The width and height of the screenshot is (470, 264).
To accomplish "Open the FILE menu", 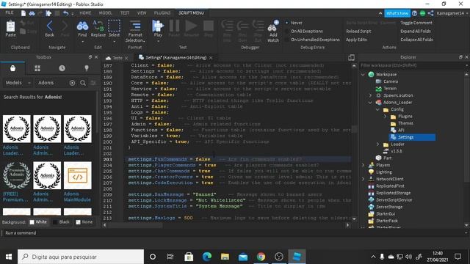I will [x=10, y=13].
